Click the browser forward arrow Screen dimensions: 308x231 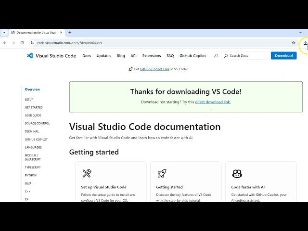click(x=13, y=43)
